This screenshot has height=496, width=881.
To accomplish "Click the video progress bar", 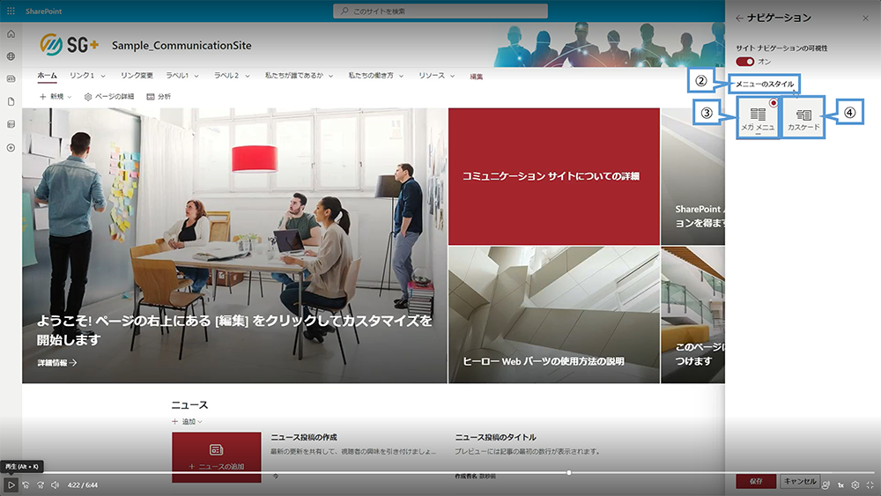I will (440, 473).
